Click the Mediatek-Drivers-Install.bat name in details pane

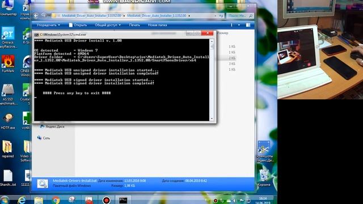pos(74,181)
